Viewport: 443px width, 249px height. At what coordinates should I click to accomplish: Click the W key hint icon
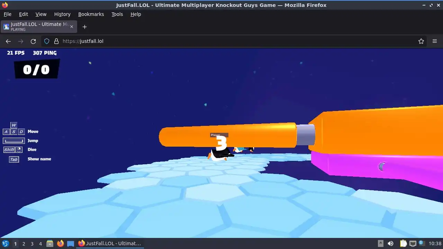[x=14, y=125]
